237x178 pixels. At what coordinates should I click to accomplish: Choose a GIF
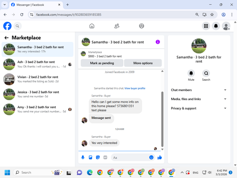pyautogui.click(x=105, y=158)
